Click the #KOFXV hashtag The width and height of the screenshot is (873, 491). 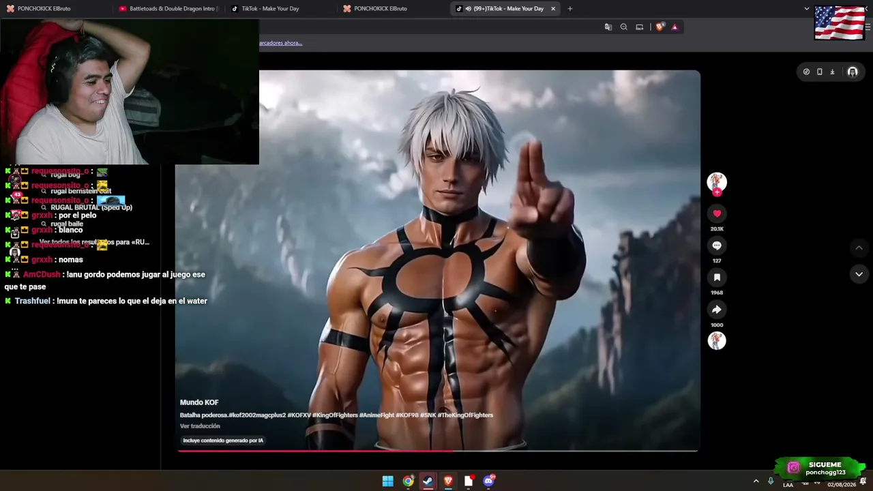pyautogui.click(x=299, y=415)
